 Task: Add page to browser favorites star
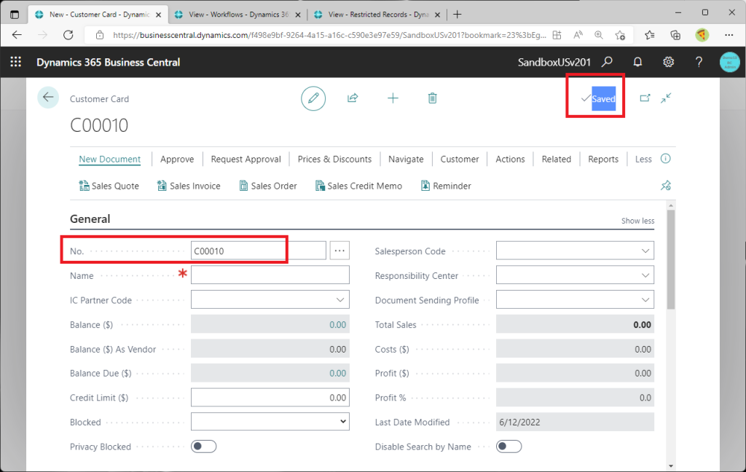pos(620,35)
